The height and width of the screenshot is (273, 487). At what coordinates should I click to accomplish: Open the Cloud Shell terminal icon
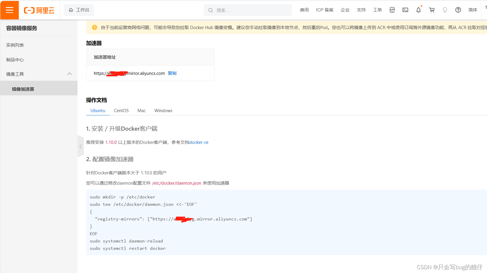click(405, 10)
